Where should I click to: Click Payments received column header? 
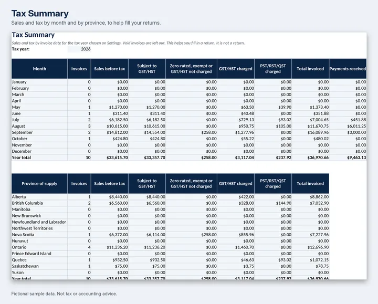click(348, 69)
